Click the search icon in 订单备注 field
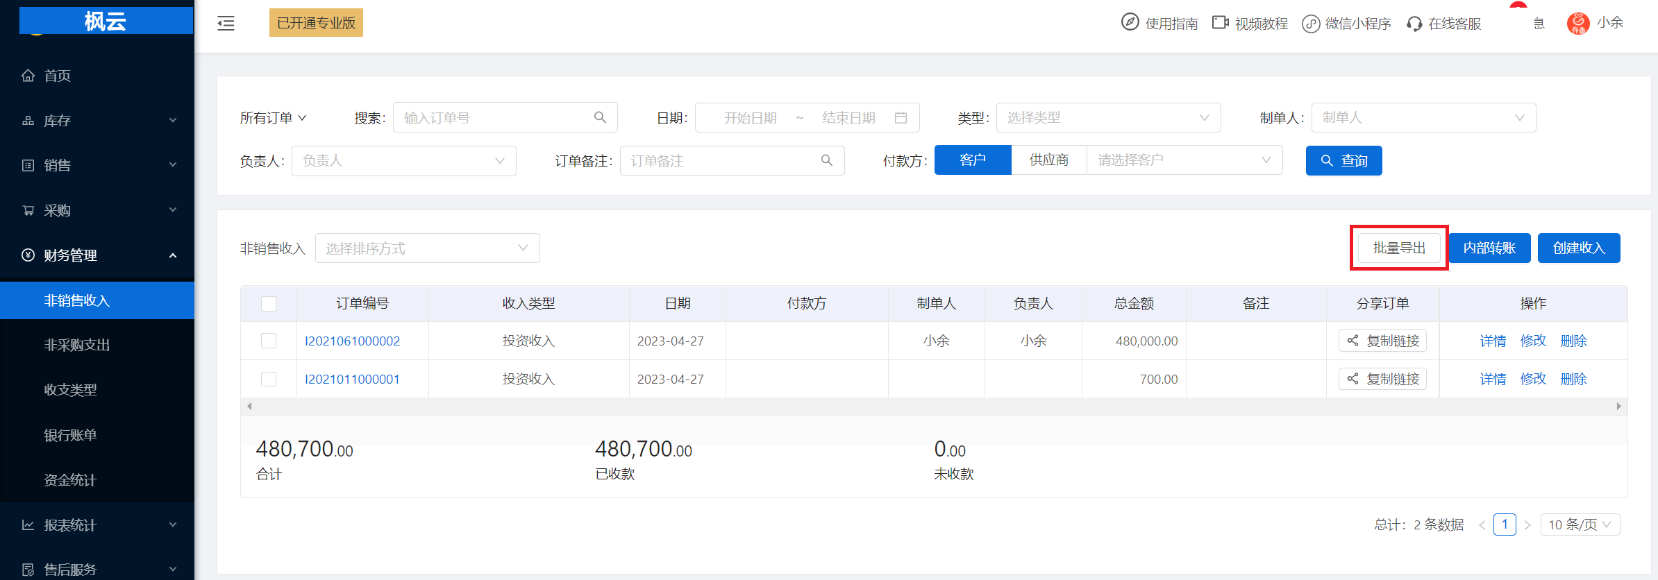 click(x=826, y=160)
